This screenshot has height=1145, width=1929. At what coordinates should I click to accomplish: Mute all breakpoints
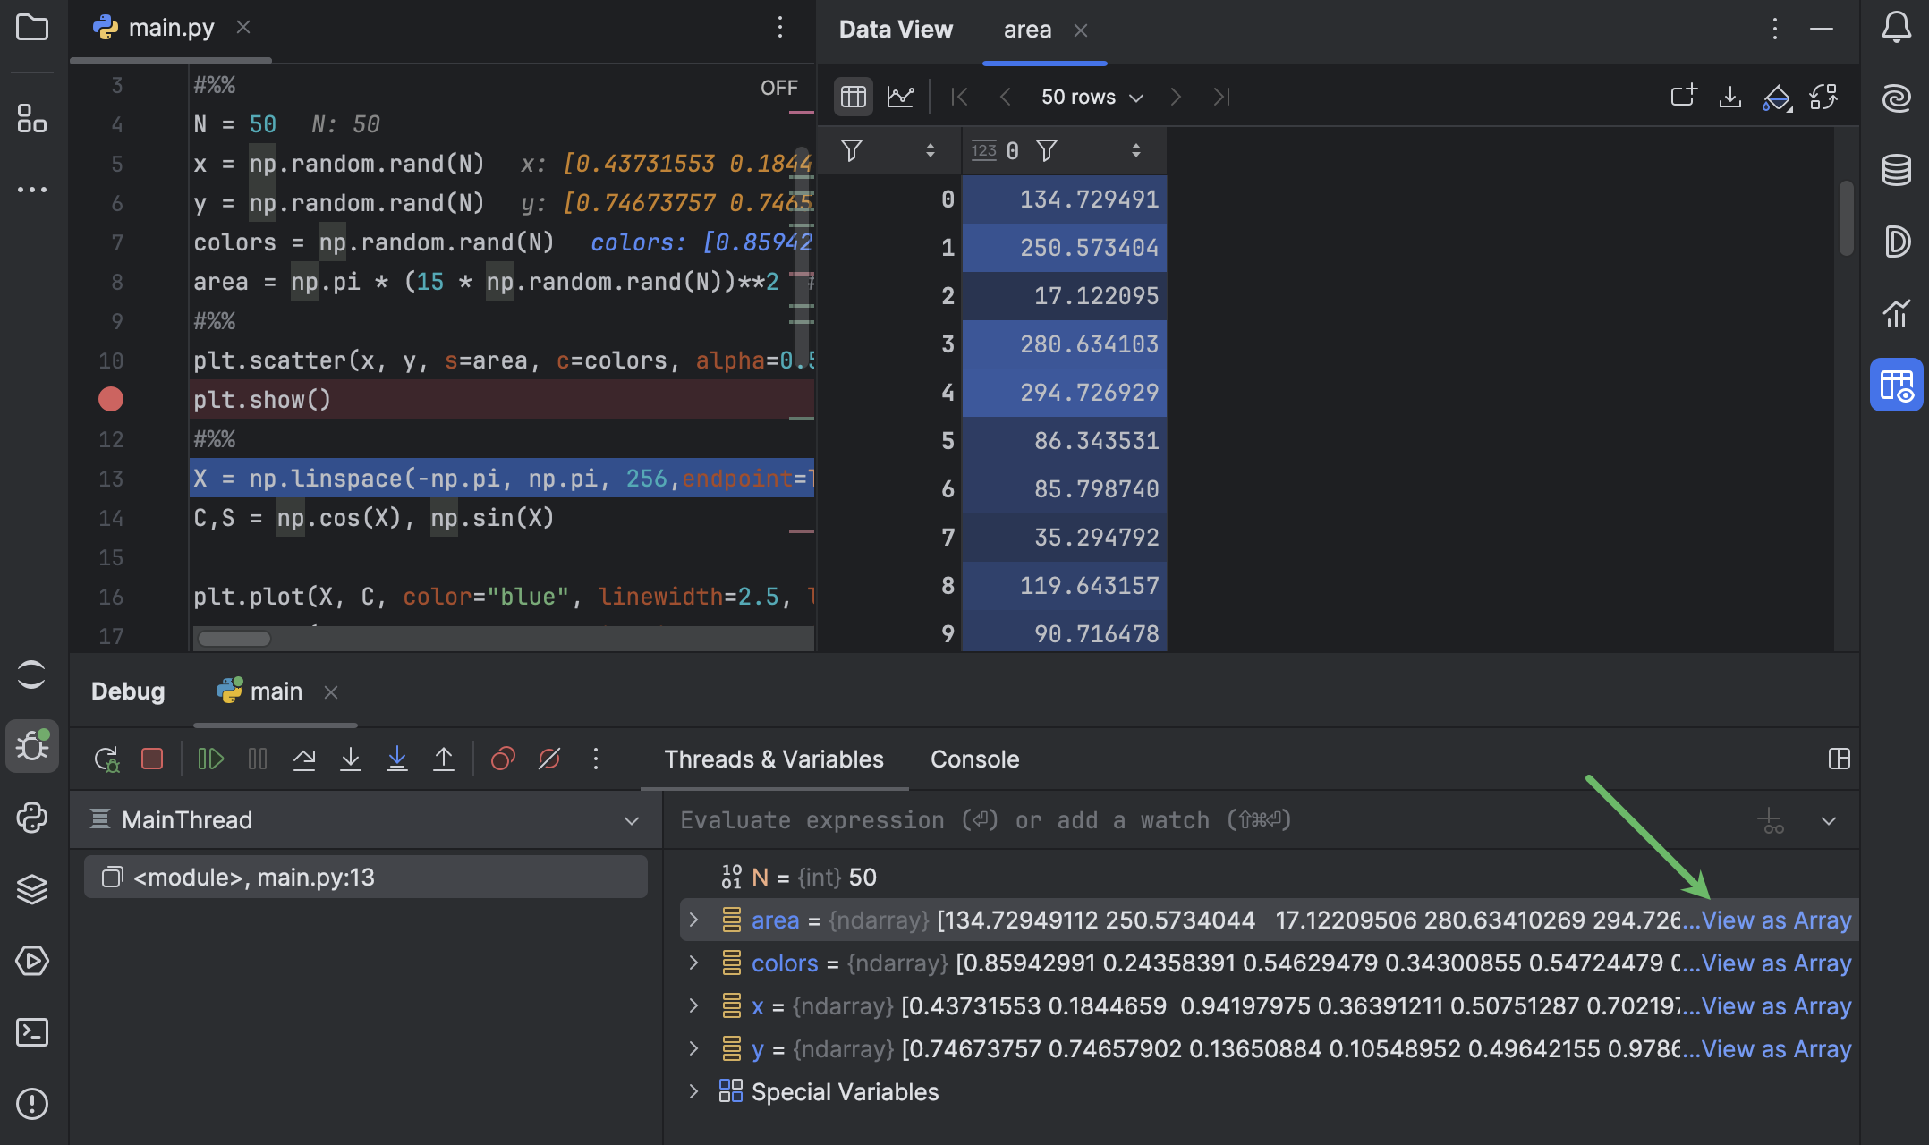point(548,758)
